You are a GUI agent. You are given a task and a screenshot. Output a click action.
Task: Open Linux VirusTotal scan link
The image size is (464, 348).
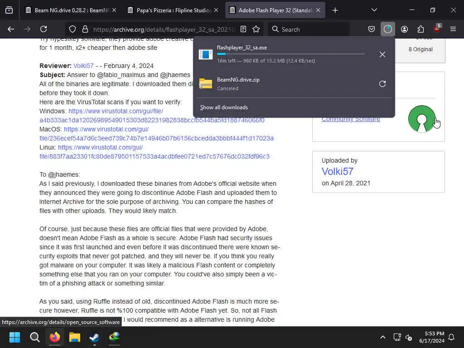tap(155, 152)
